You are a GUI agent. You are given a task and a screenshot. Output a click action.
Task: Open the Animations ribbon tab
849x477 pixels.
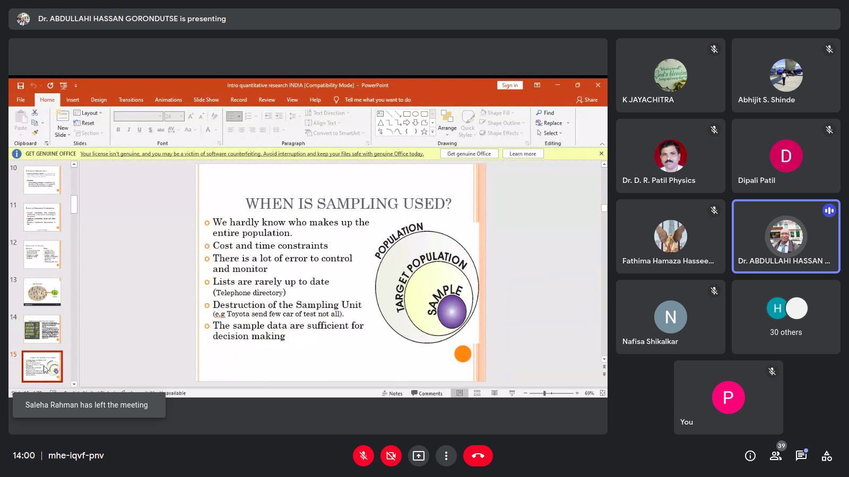[168, 100]
